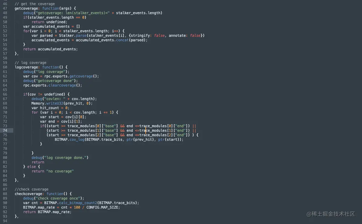Select gutter line number 94

point(5,221)
